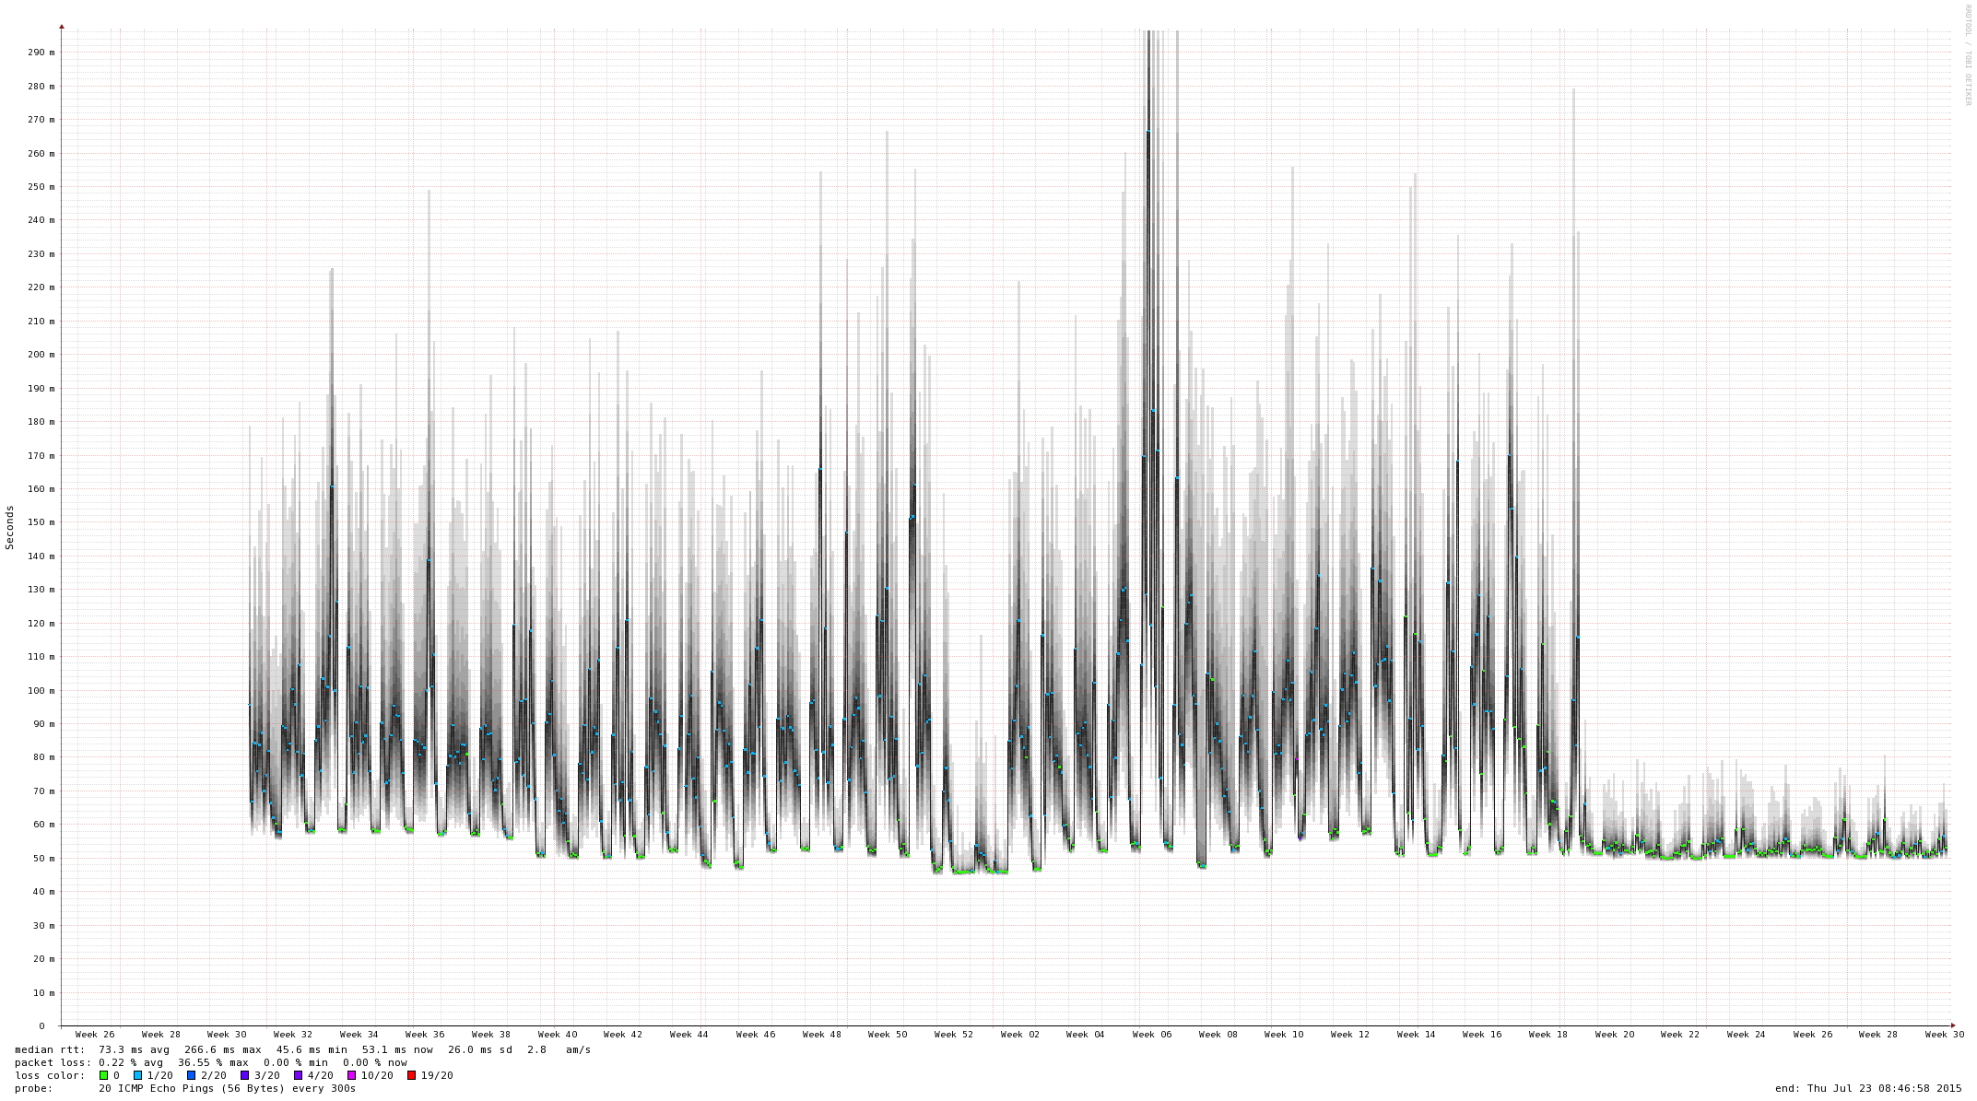Select the '0.22 % avg' packet loss value

coord(131,1062)
